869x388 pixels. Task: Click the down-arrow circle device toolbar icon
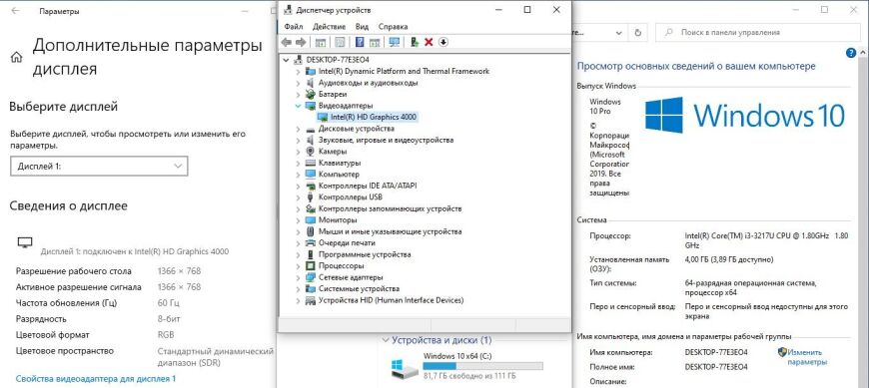tap(442, 43)
